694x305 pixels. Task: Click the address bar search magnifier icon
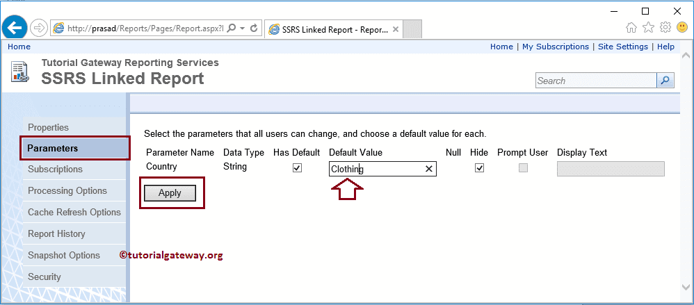pos(231,28)
